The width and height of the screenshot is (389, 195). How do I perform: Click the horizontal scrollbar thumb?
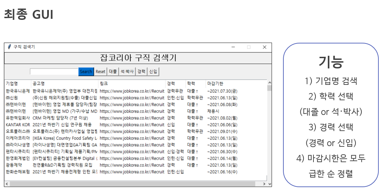(132, 184)
